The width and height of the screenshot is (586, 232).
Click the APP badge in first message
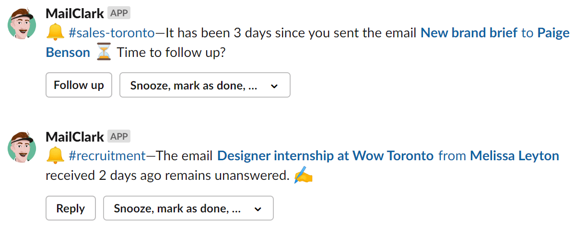[x=119, y=13]
